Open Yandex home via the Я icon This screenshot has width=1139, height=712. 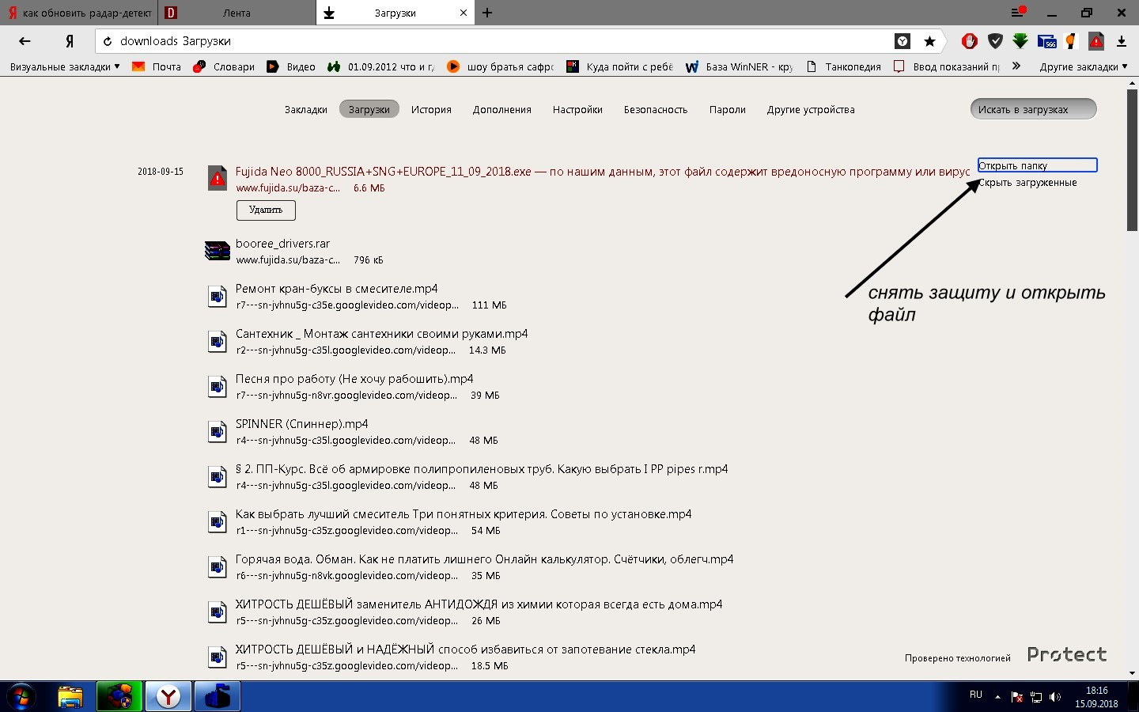click(70, 41)
